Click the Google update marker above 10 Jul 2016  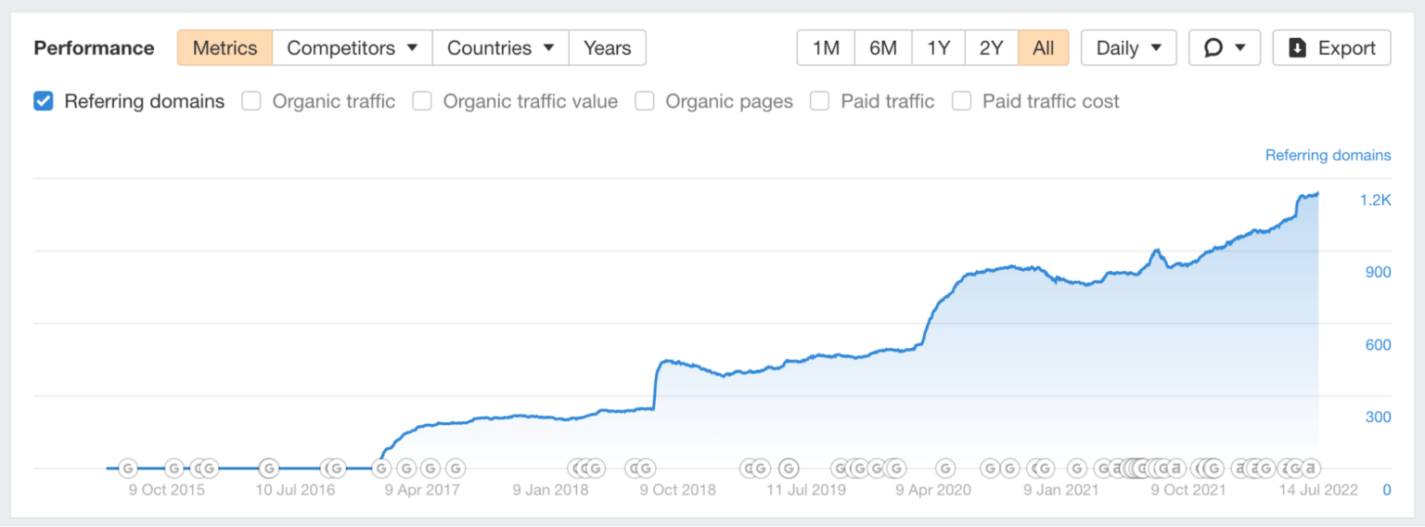(x=268, y=469)
